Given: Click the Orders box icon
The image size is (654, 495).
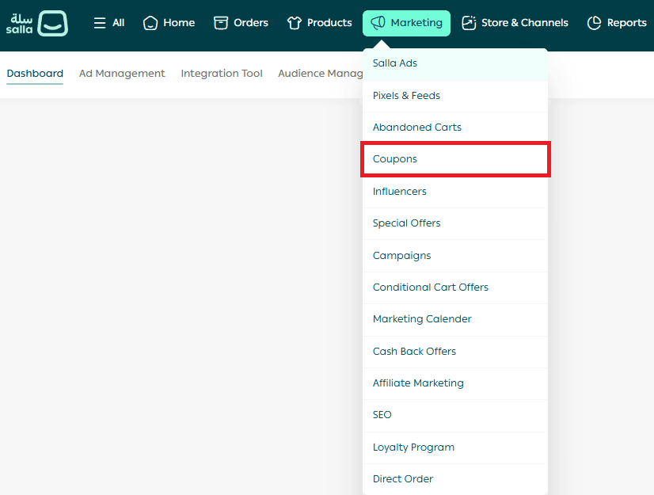Looking at the screenshot, I should 221,23.
